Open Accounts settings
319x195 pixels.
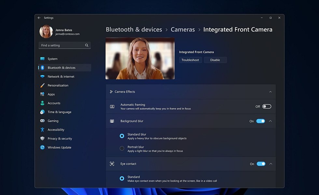(65, 103)
